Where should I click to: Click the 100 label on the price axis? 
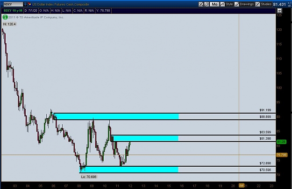(x=279, y=88)
